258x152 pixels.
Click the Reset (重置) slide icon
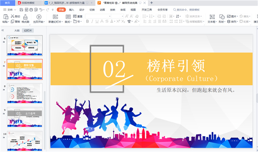75,16
